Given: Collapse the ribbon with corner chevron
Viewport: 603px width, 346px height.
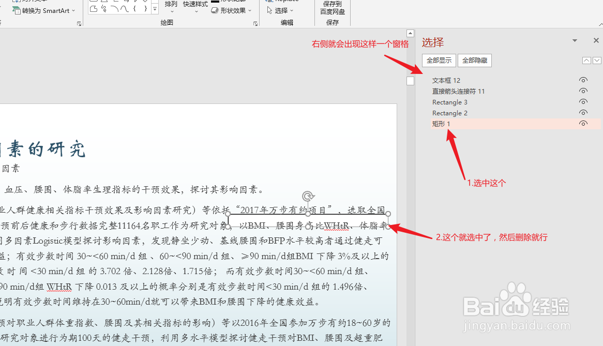Looking at the screenshot, I should tap(600, 24).
